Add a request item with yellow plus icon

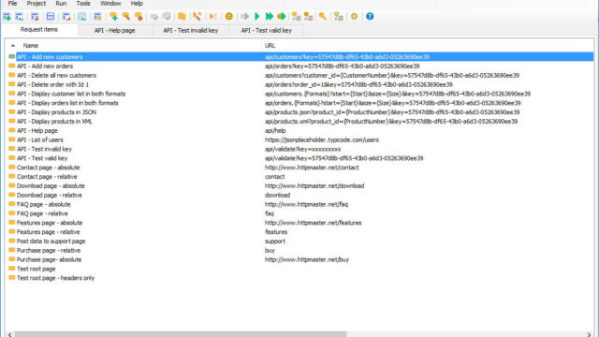coord(113,17)
